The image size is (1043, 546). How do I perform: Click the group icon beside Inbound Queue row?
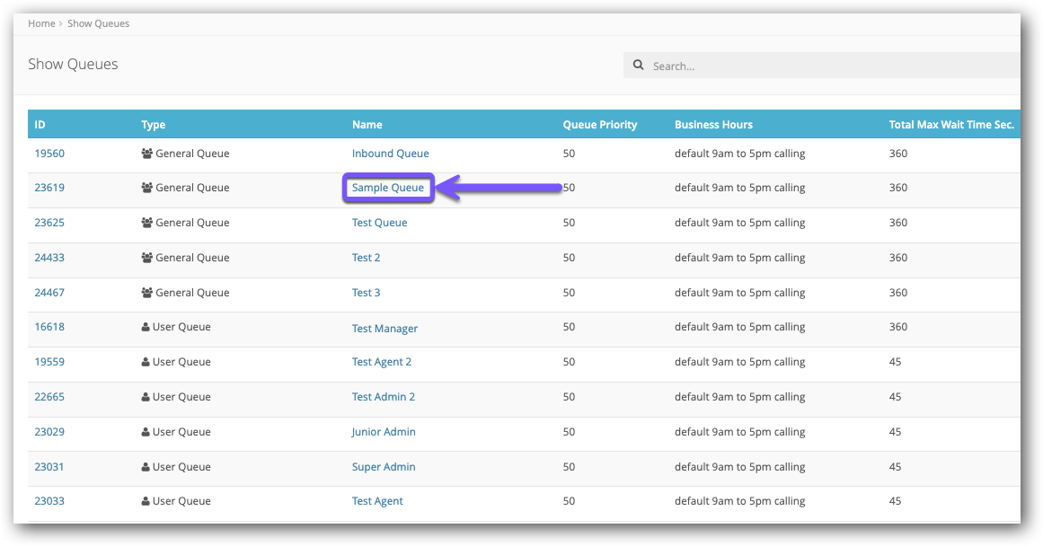(x=147, y=154)
